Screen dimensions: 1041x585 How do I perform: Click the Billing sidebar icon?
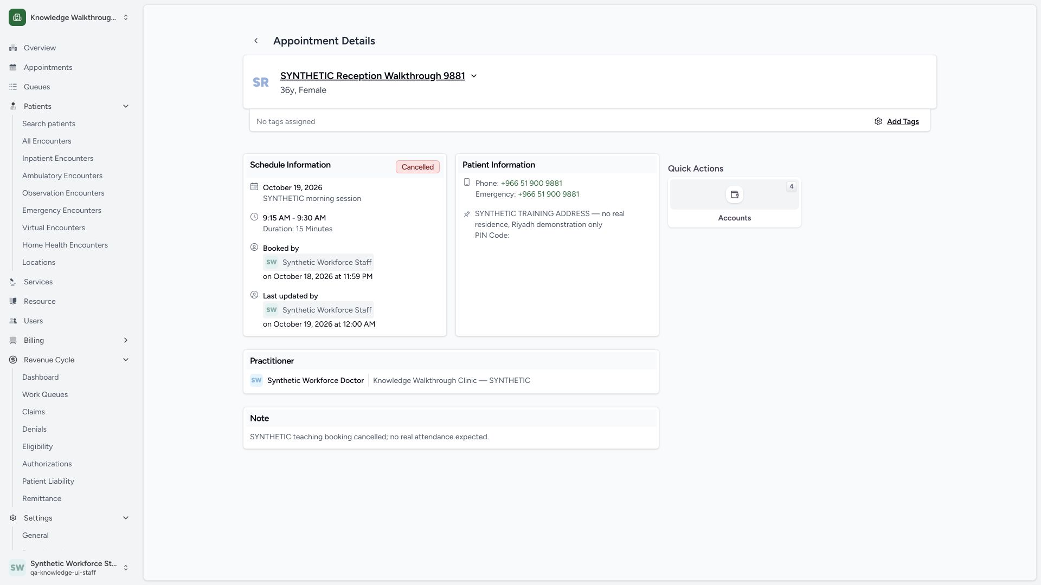pyautogui.click(x=13, y=340)
